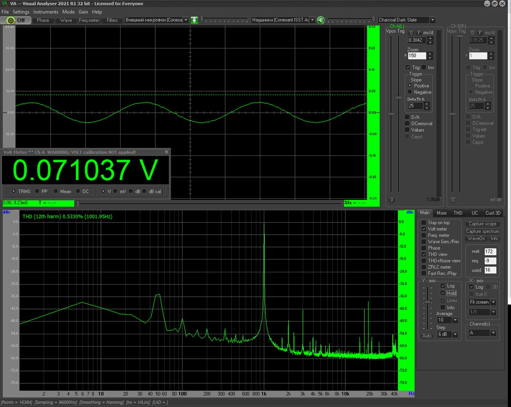Uncheck the THD view checkbox

click(424, 254)
